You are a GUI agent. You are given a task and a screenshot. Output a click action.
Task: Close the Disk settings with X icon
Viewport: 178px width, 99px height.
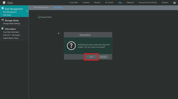[x=174, y=3]
